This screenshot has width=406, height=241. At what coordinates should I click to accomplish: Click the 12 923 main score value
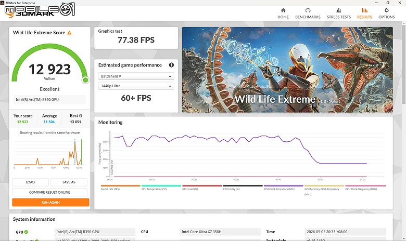coord(49,69)
